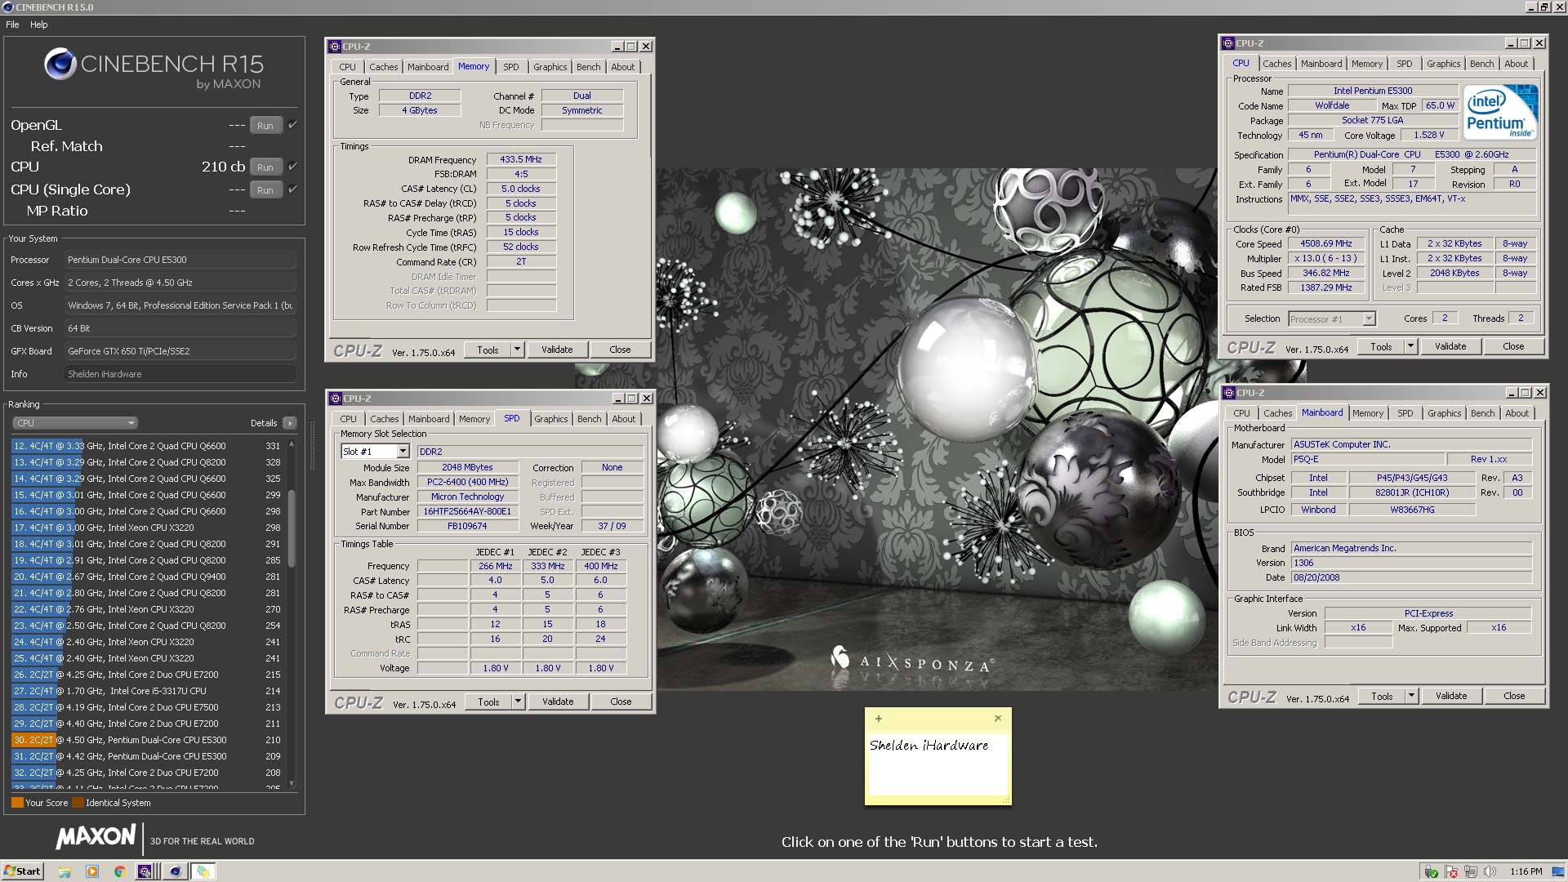
Task: Expand Tools arrow in SPD CPU-Z window
Action: pyautogui.click(x=518, y=702)
